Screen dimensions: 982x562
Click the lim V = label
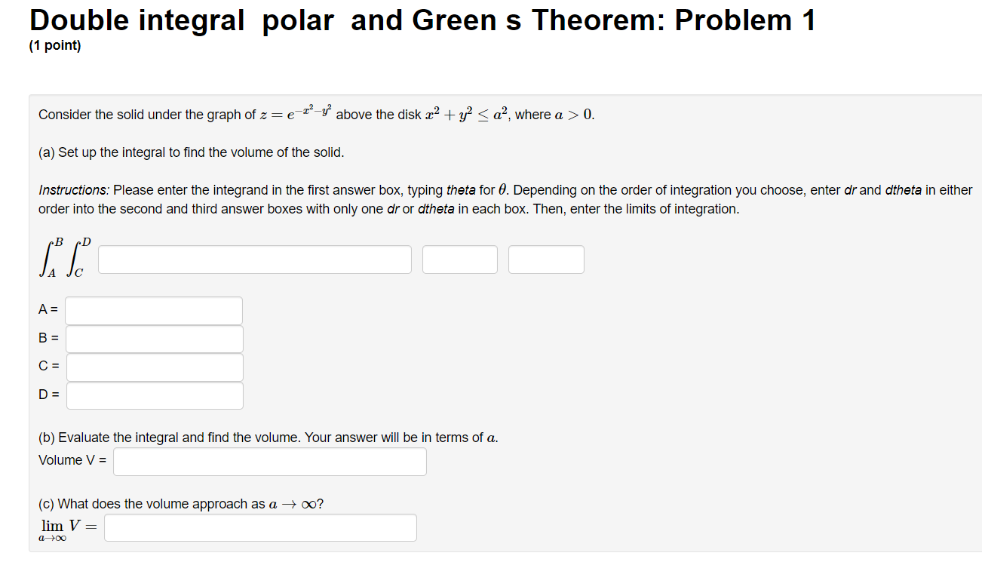pyautogui.click(x=69, y=527)
